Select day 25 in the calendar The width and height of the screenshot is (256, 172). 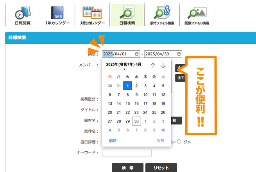[154, 112]
